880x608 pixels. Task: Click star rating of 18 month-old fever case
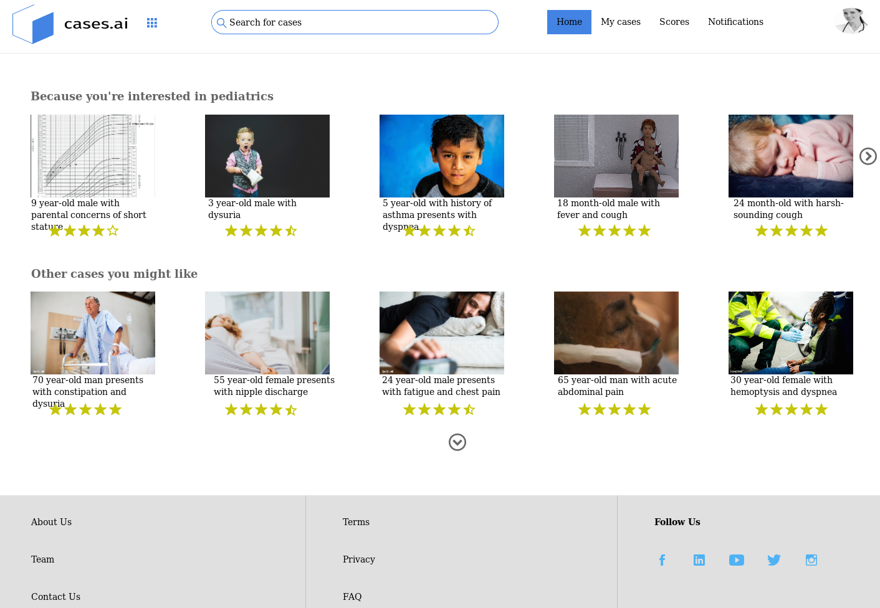pos(615,231)
